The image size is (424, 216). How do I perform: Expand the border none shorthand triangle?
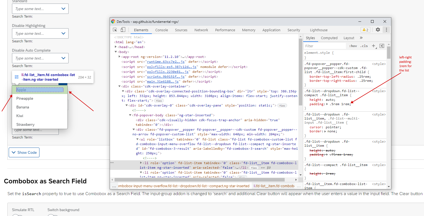pos(325,131)
